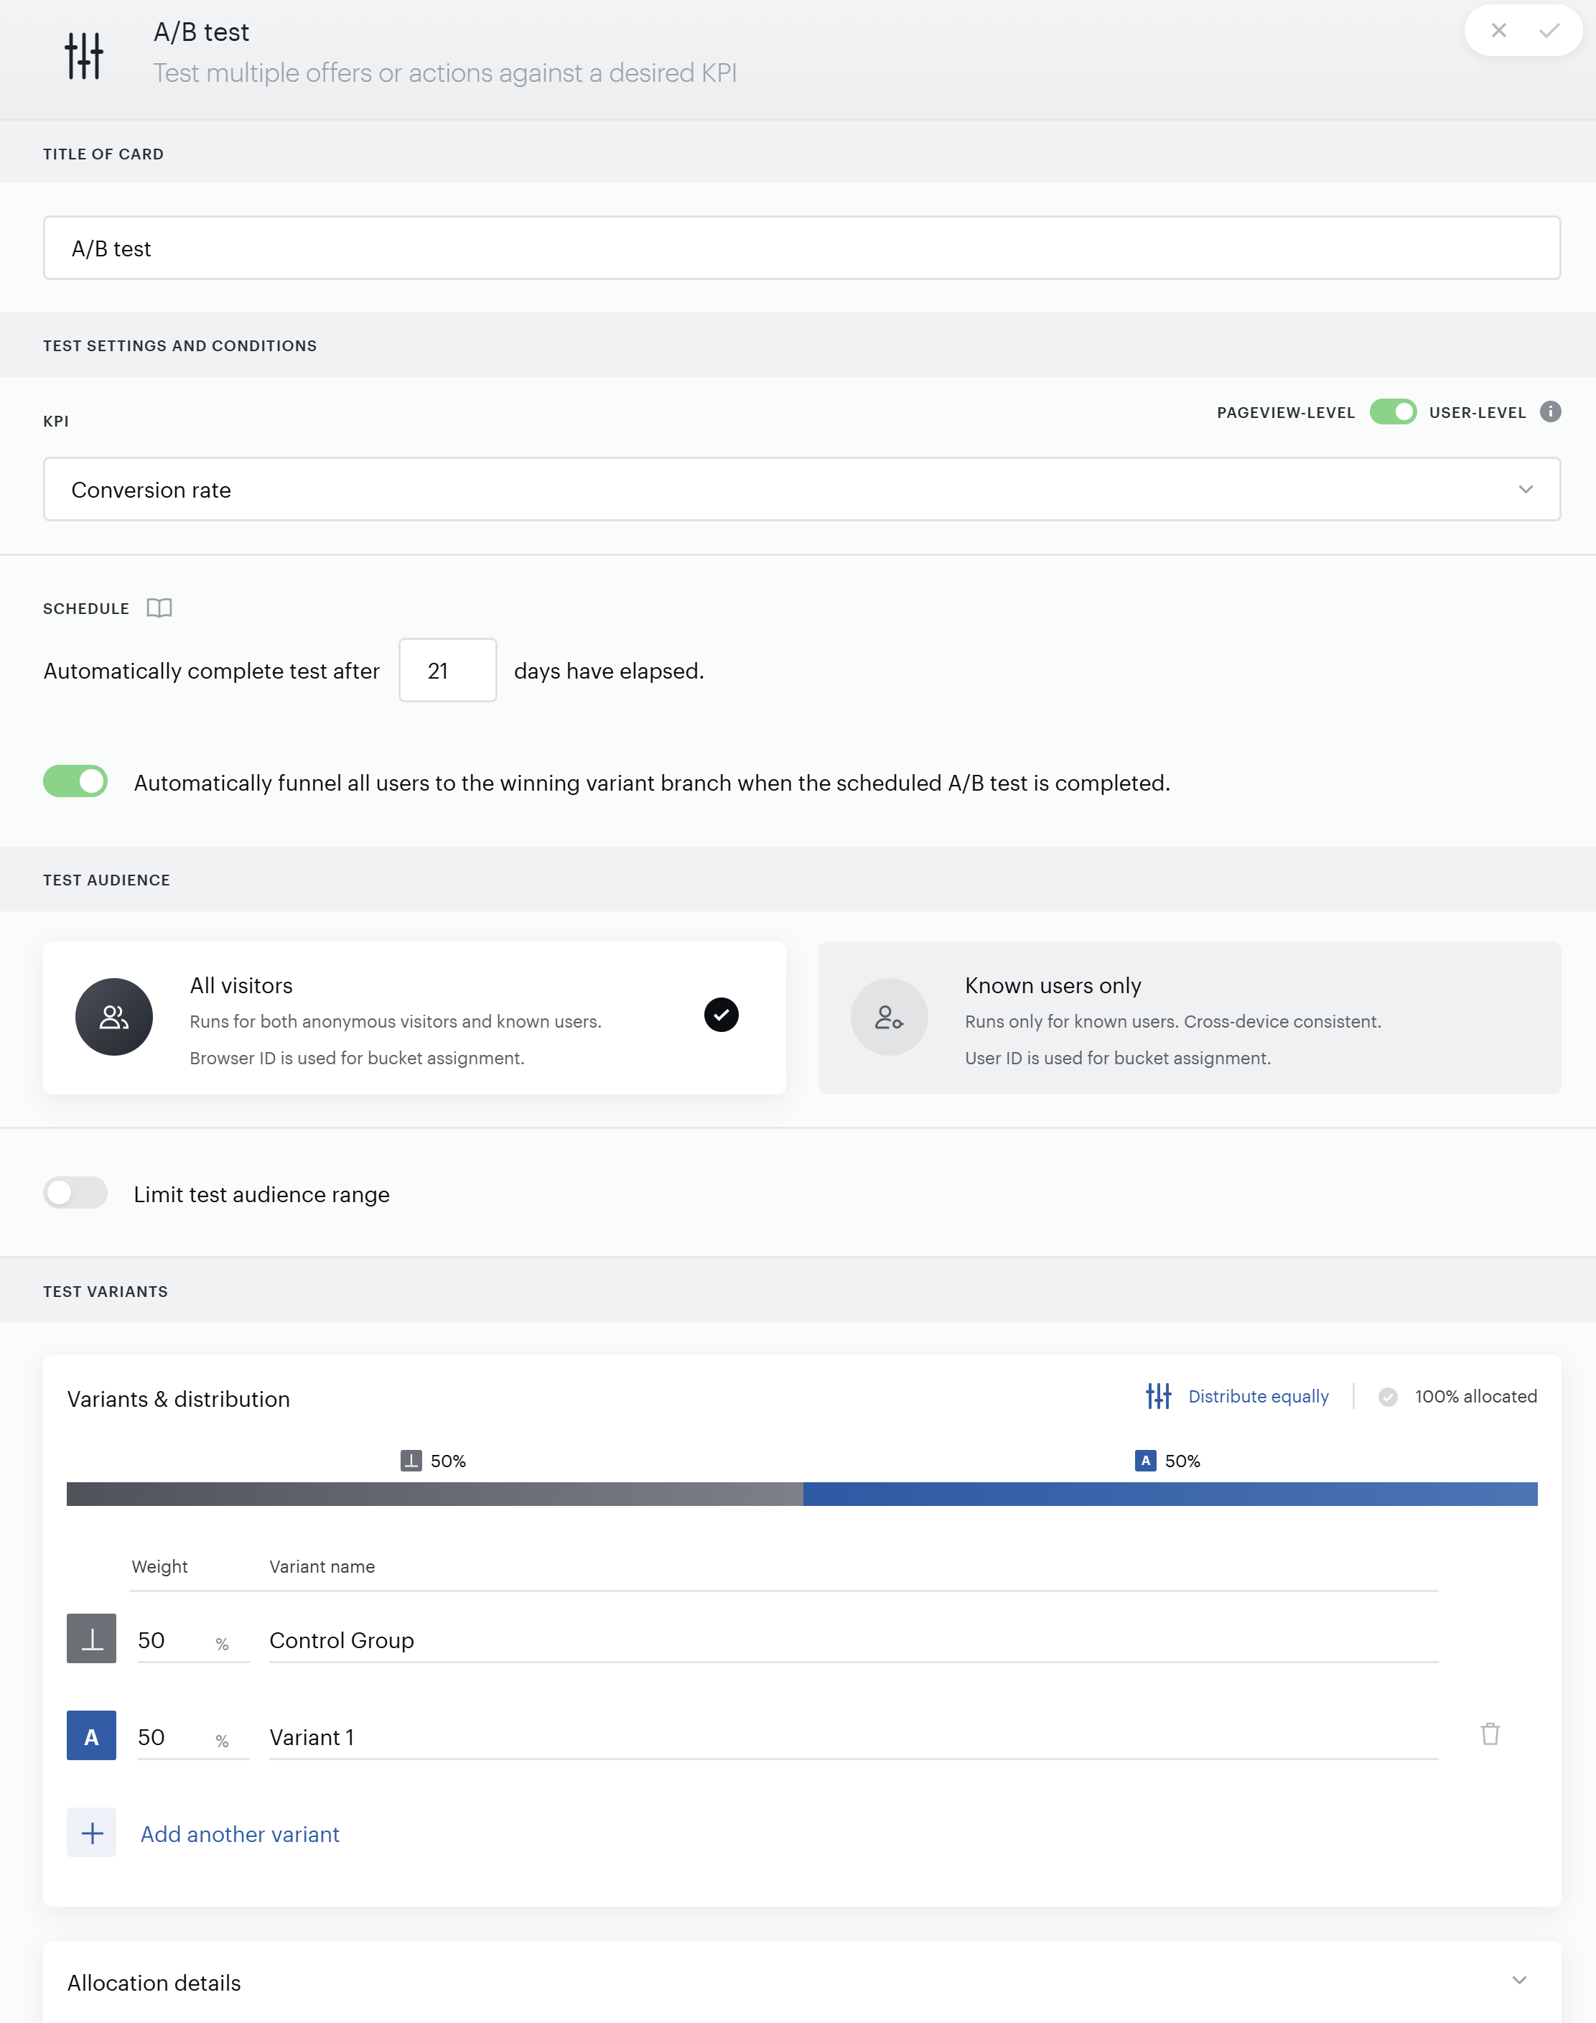Click the A/B test sliders icon in header

click(x=84, y=55)
